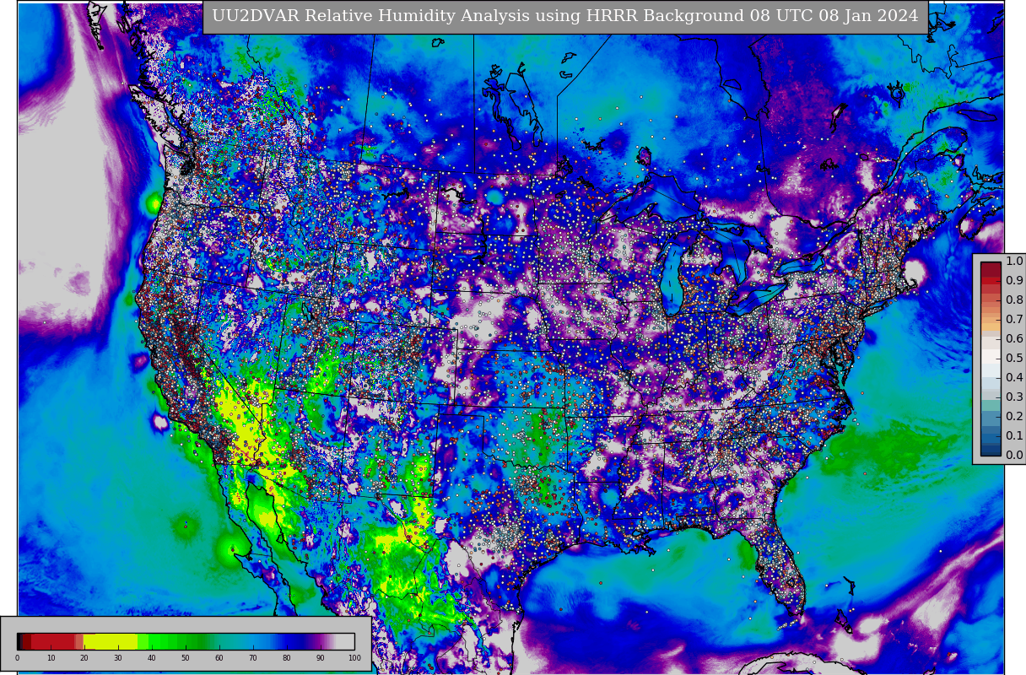Pick the yellow segment of humidity colorbar
The image size is (1026, 675).
[x=110, y=641]
